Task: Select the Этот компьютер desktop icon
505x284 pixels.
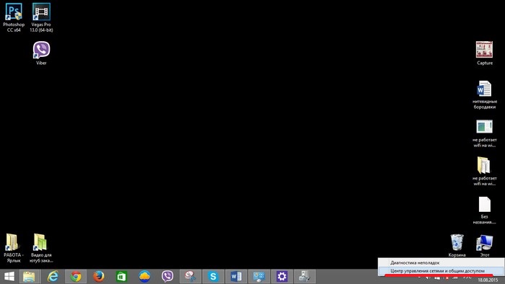Action: tap(484, 245)
